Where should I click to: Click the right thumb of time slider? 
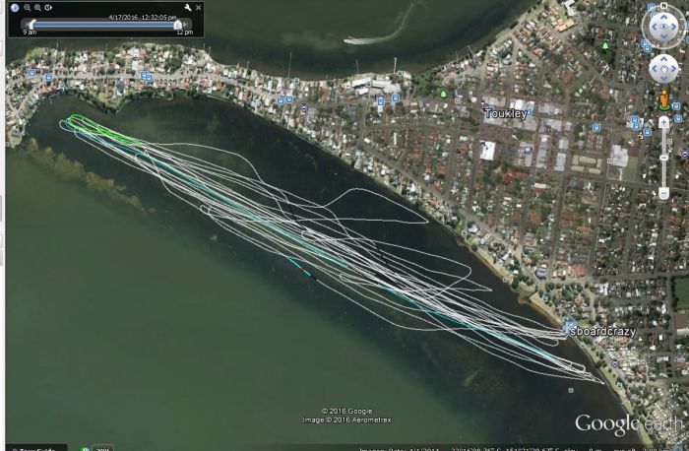pos(178,24)
